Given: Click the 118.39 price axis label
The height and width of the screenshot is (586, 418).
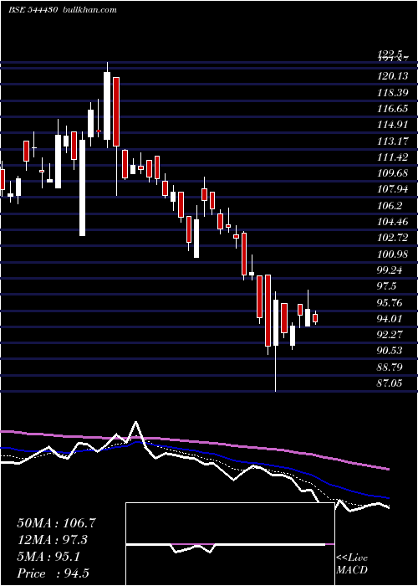Looking at the screenshot, I should [392, 92].
